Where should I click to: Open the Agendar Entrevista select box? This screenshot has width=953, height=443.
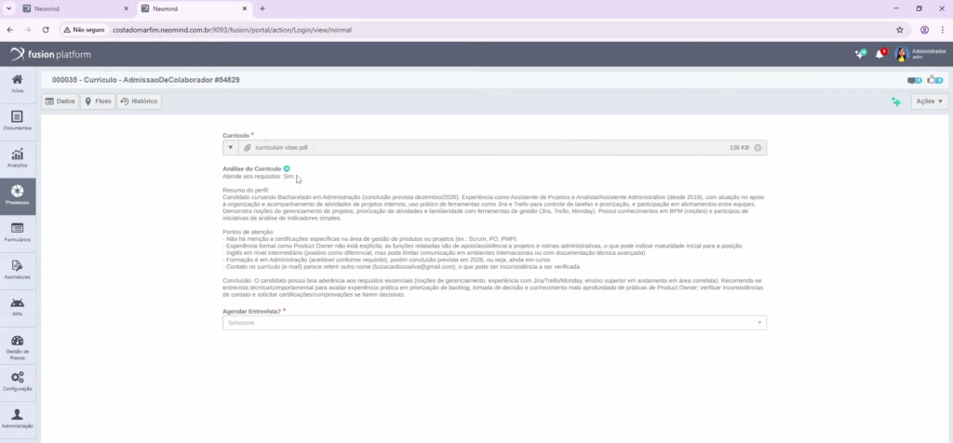coord(494,323)
